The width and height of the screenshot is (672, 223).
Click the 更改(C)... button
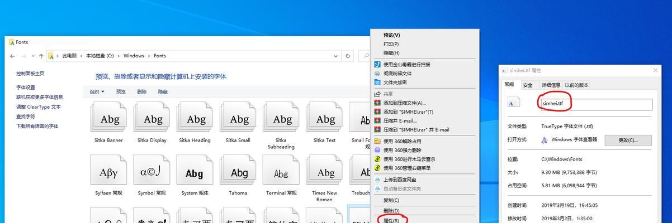(628, 140)
